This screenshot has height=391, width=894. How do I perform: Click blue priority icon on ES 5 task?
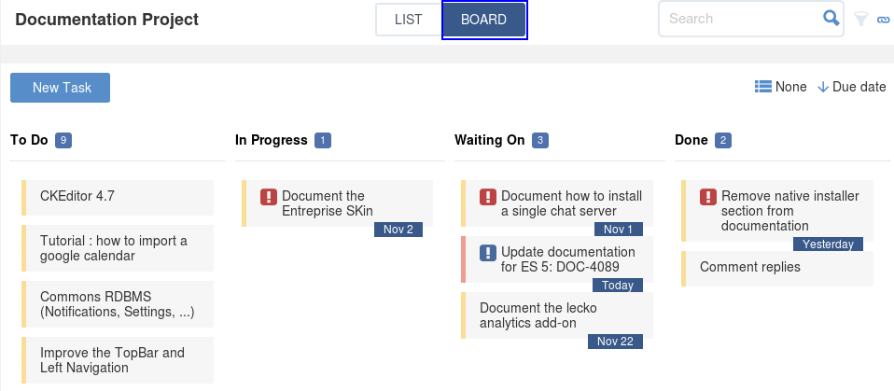488,252
